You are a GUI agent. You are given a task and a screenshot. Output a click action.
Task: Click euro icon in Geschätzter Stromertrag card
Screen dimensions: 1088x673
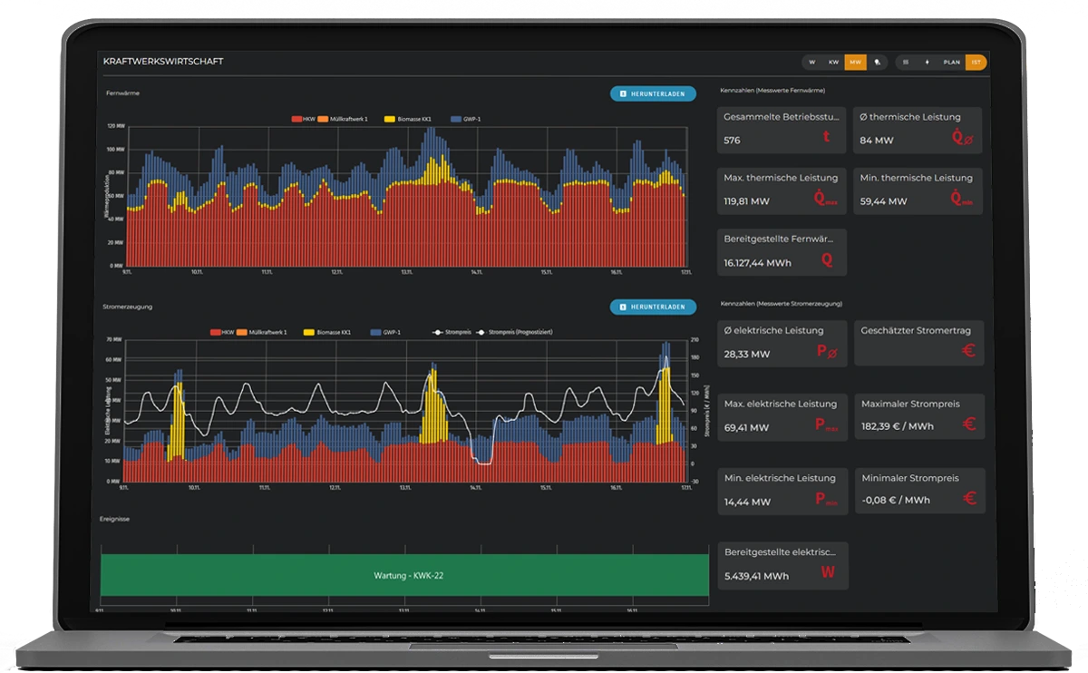(x=968, y=350)
